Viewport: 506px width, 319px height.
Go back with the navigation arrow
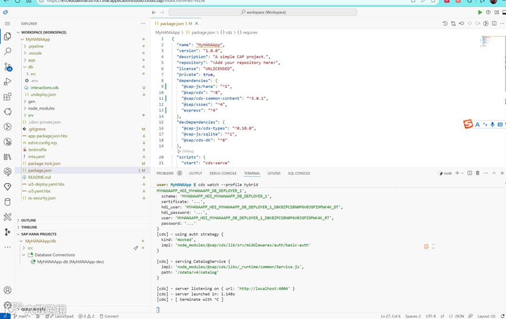click(x=154, y=12)
